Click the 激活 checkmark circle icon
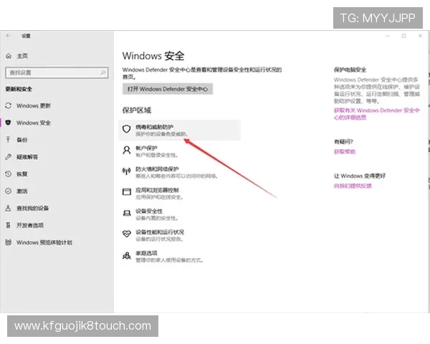The width and height of the screenshot is (430, 344). pyautogui.click(x=8, y=191)
